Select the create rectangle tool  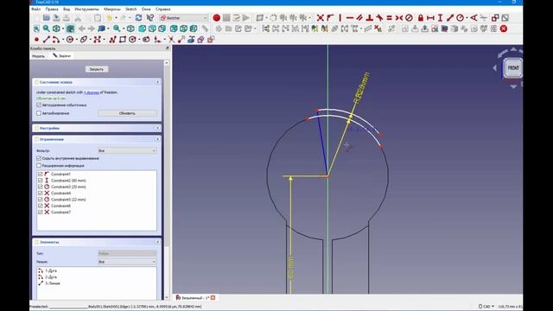pos(123,40)
